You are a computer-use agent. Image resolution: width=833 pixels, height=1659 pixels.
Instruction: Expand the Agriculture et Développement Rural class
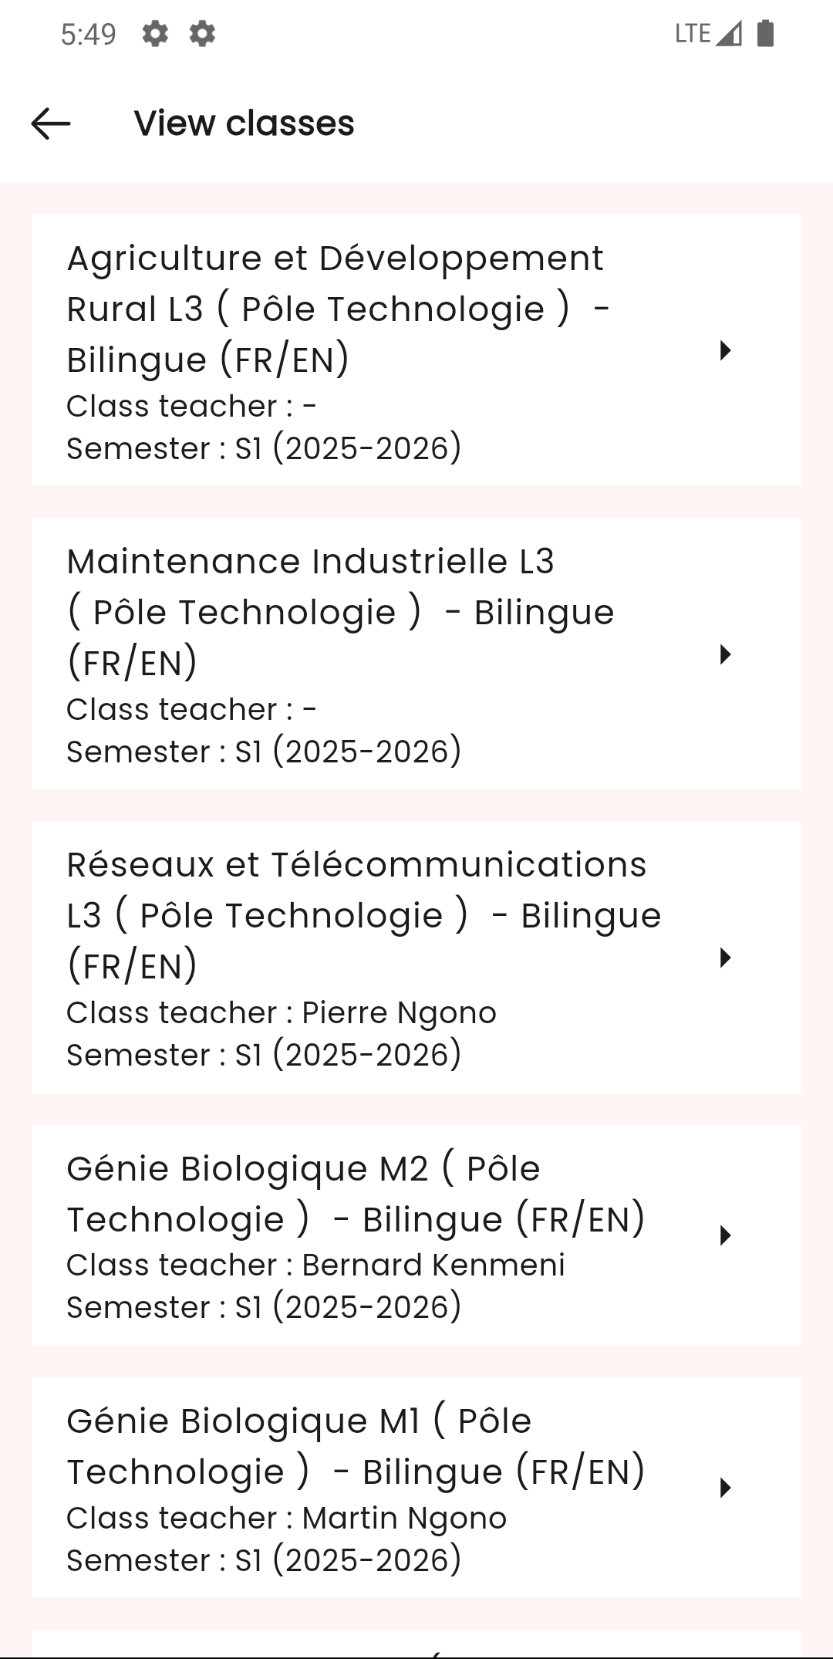click(x=726, y=351)
